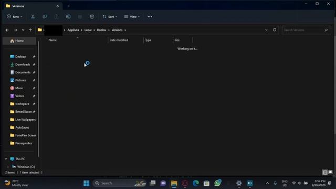This screenshot has width=336, height=189.
Task: Select Home in navigation pane
Action: 19,41
